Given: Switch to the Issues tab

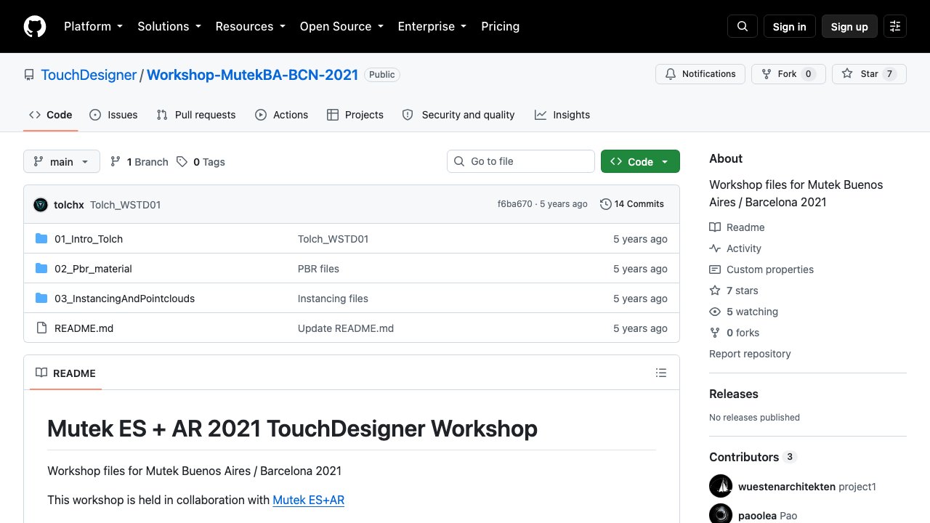Looking at the screenshot, I should coord(113,115).
